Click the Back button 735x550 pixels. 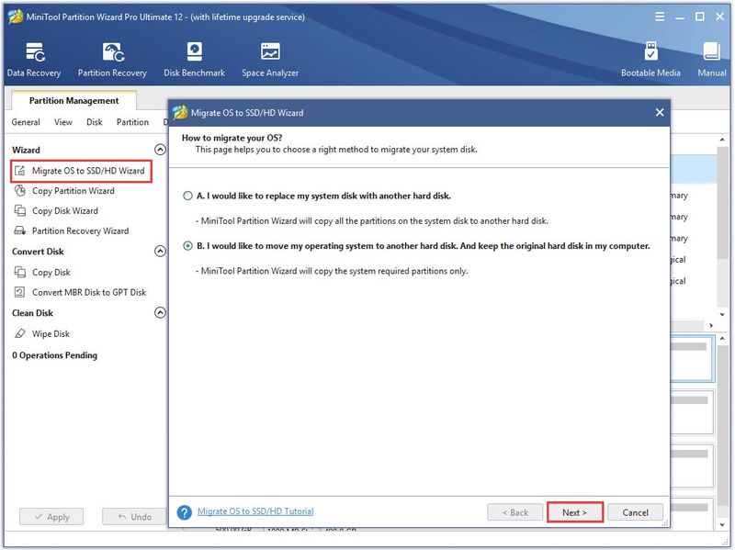coord(515,512)
